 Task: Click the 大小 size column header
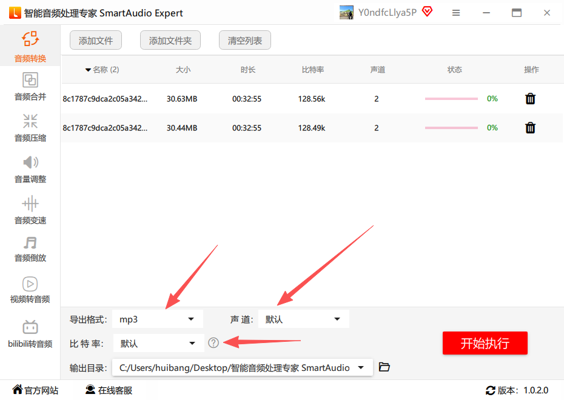(183, 69)
